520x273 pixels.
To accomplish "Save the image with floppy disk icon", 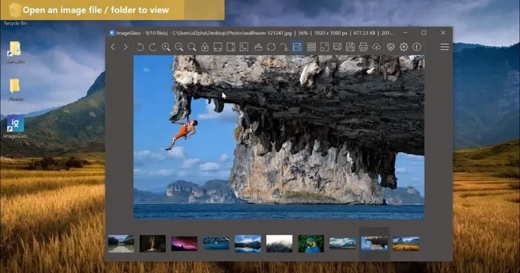I will click(x=350, y=47).
